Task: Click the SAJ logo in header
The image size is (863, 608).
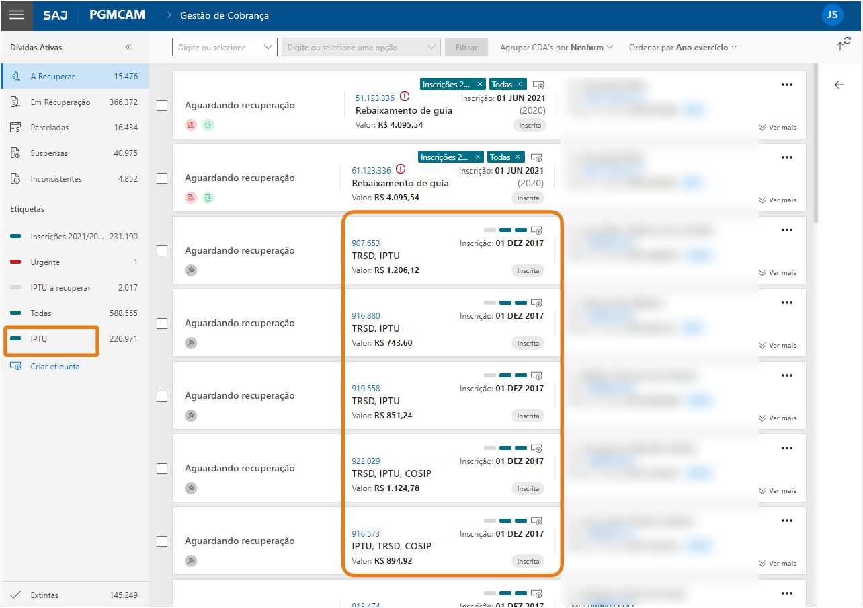Action: (55, 15)
